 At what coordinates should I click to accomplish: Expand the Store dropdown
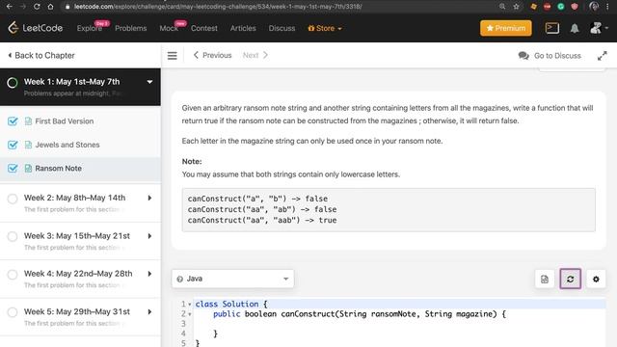[325, 28]
